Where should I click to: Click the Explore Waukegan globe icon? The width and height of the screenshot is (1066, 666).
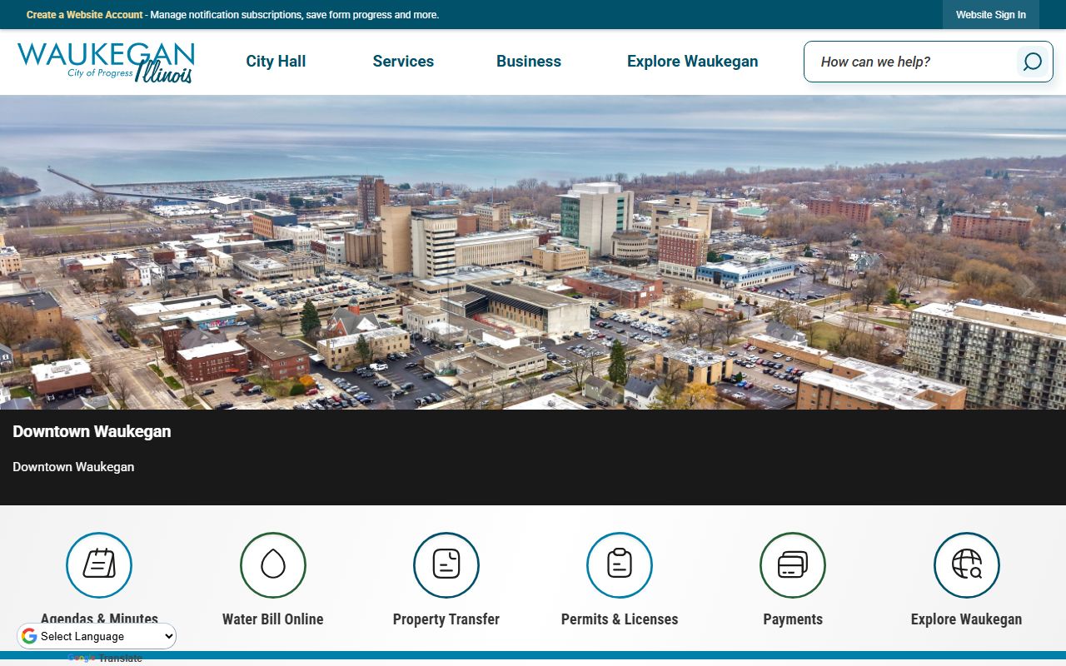[x=967, y=565]
